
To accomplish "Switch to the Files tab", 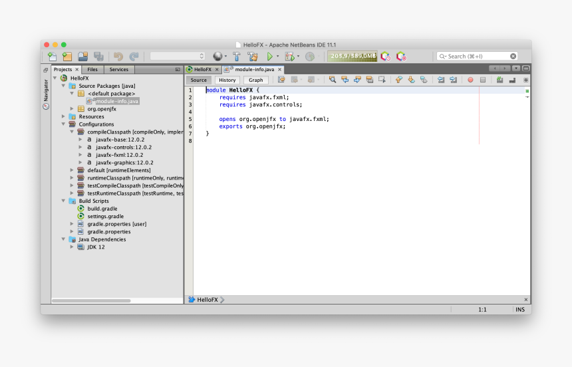I will pyautogui.click(x=92, y=69).
